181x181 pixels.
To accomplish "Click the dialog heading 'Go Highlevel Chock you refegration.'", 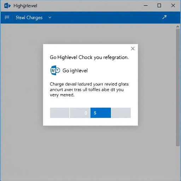I will [89, 58].
